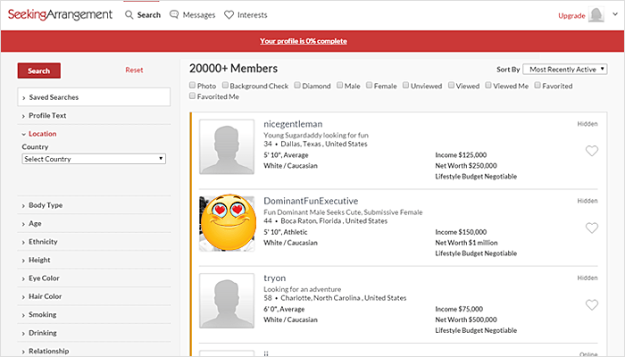This screenshot has width=625, height=357.
Task: Open nicegentleman's profile name
Action: (x=293, y=124)
